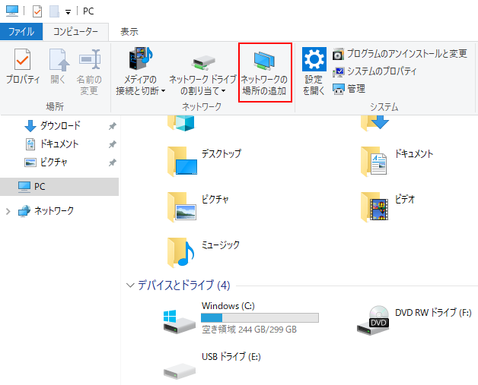Click the デバイスとドライブ (4) group header
The height and width of the screenshot is (385, 478).
(184, 286)
